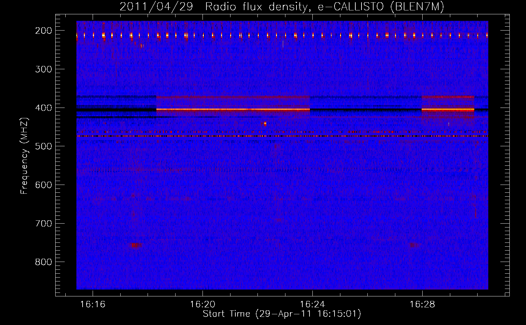The image size is (526, 325).
Task: Click the 16:20 time tick label
Action: [x=203, y=305]
